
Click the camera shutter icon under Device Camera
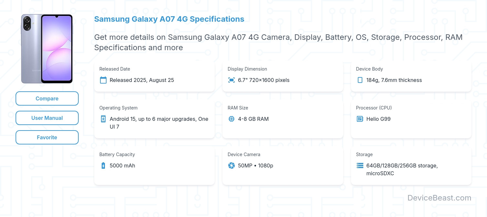232,166
